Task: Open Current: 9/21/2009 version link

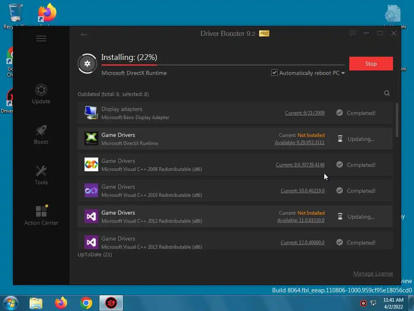Action: [305, 113]
